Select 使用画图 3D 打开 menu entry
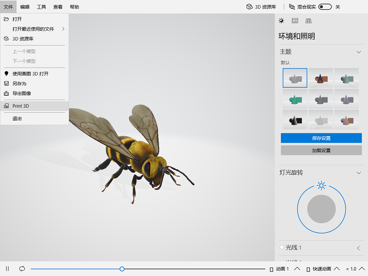 point(34,74)
